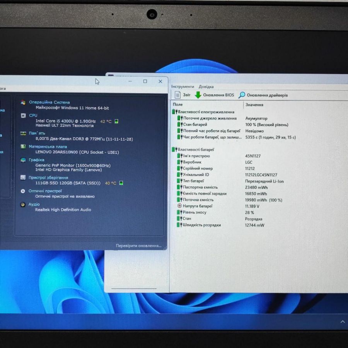Click Realtek High Definition Audio text

(x=63, y=210)
